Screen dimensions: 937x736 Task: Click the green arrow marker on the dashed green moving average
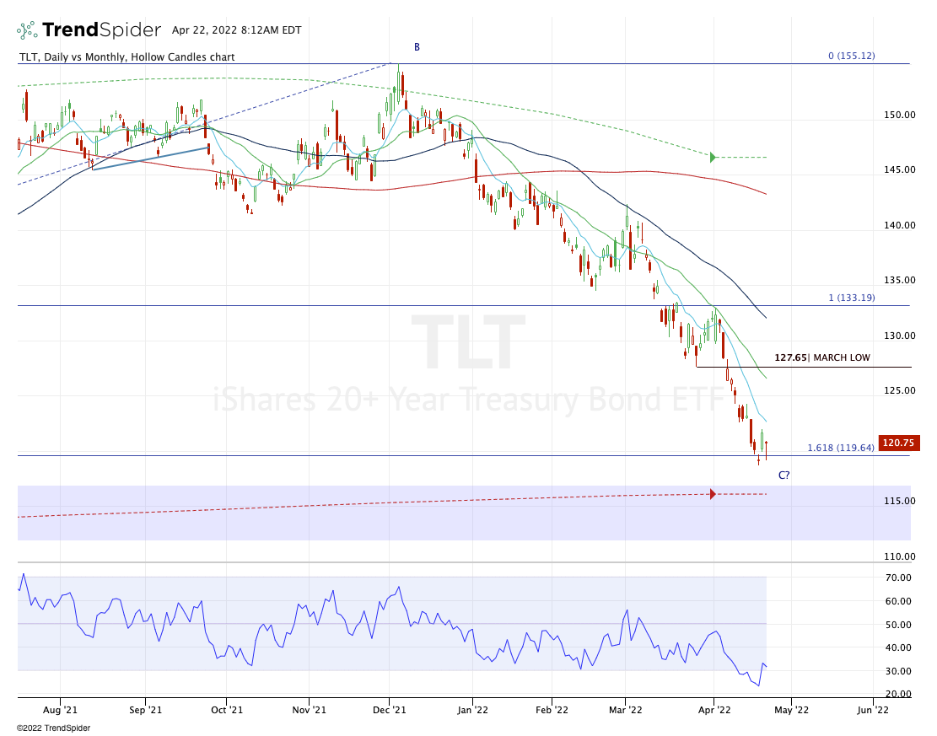[x=713, y=158]
